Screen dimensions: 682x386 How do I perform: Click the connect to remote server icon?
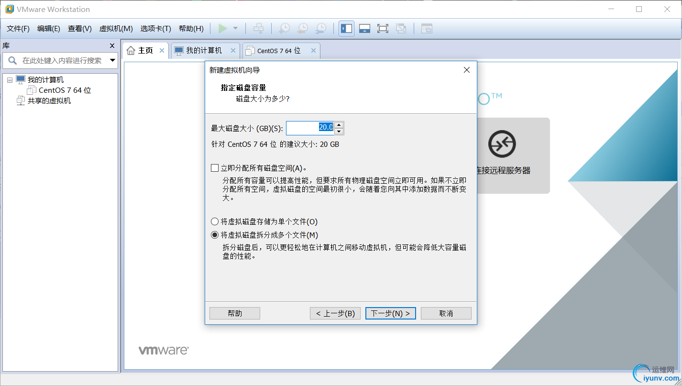(502, 143)
